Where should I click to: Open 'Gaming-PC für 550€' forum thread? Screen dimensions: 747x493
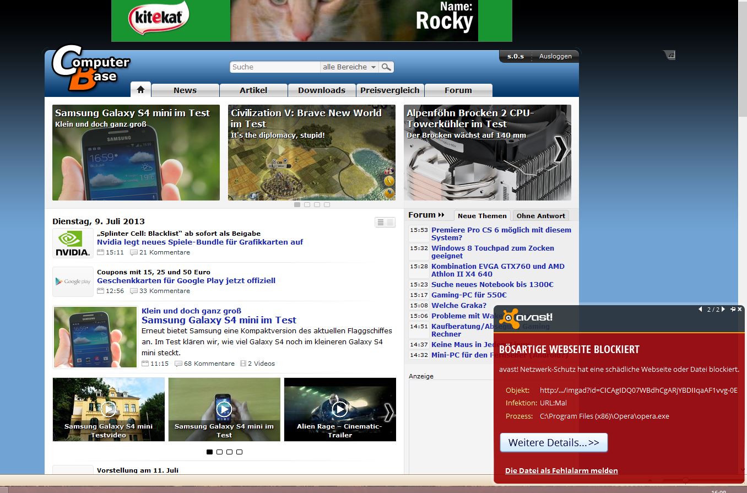[x=469, y=295]
